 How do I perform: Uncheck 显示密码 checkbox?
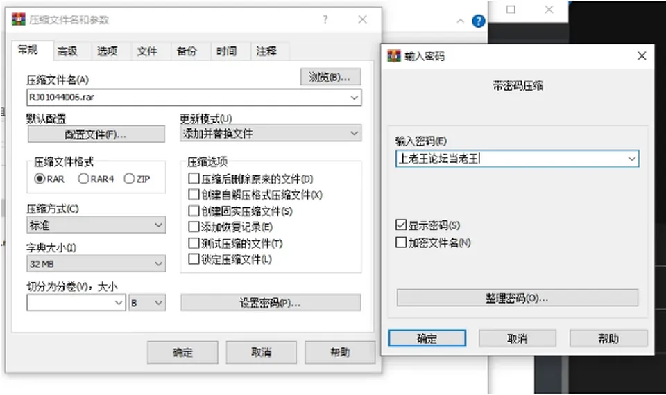click(x=401, y=225)
